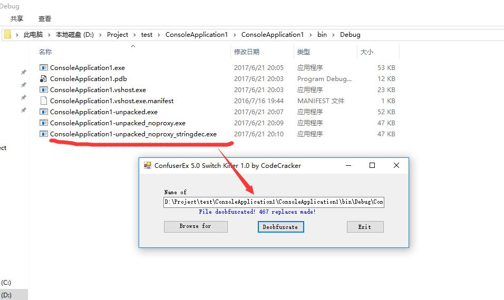Click the 2017/6/21 20:10 date cell
Screen dimensions: 504x300
click(x=259, y=134)
